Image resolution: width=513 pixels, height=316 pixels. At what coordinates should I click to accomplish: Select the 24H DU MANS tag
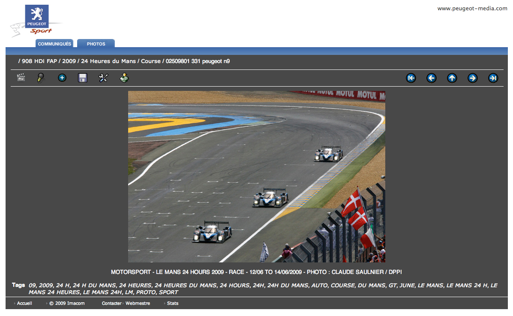pos(288,286)
